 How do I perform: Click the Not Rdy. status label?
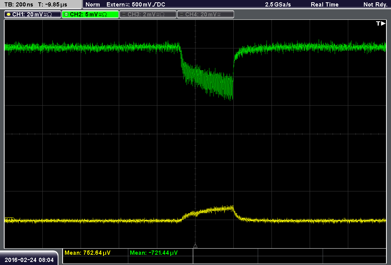pos(375,5)
